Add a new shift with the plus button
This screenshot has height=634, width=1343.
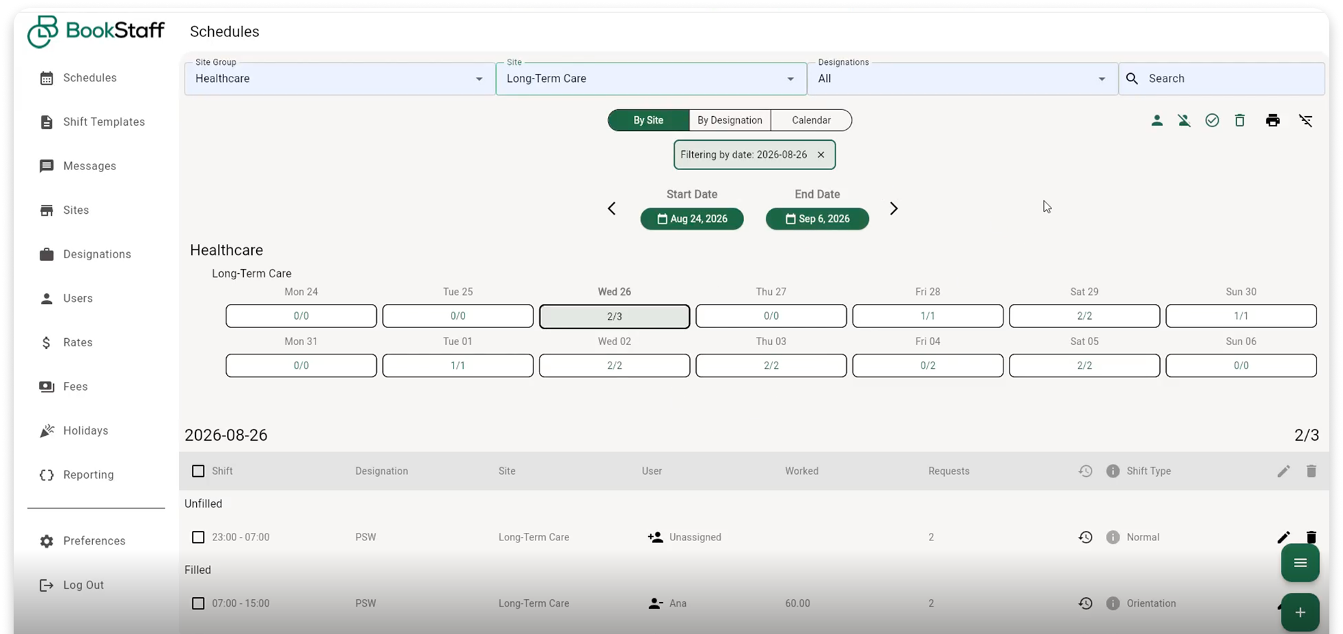click(1300, 612)
